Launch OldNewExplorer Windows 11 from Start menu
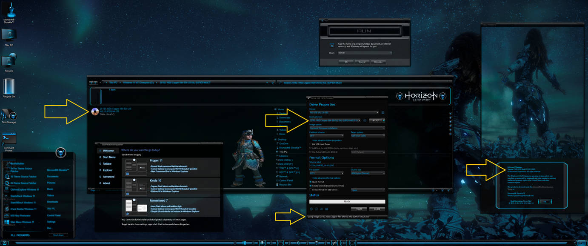 [21, 189]
